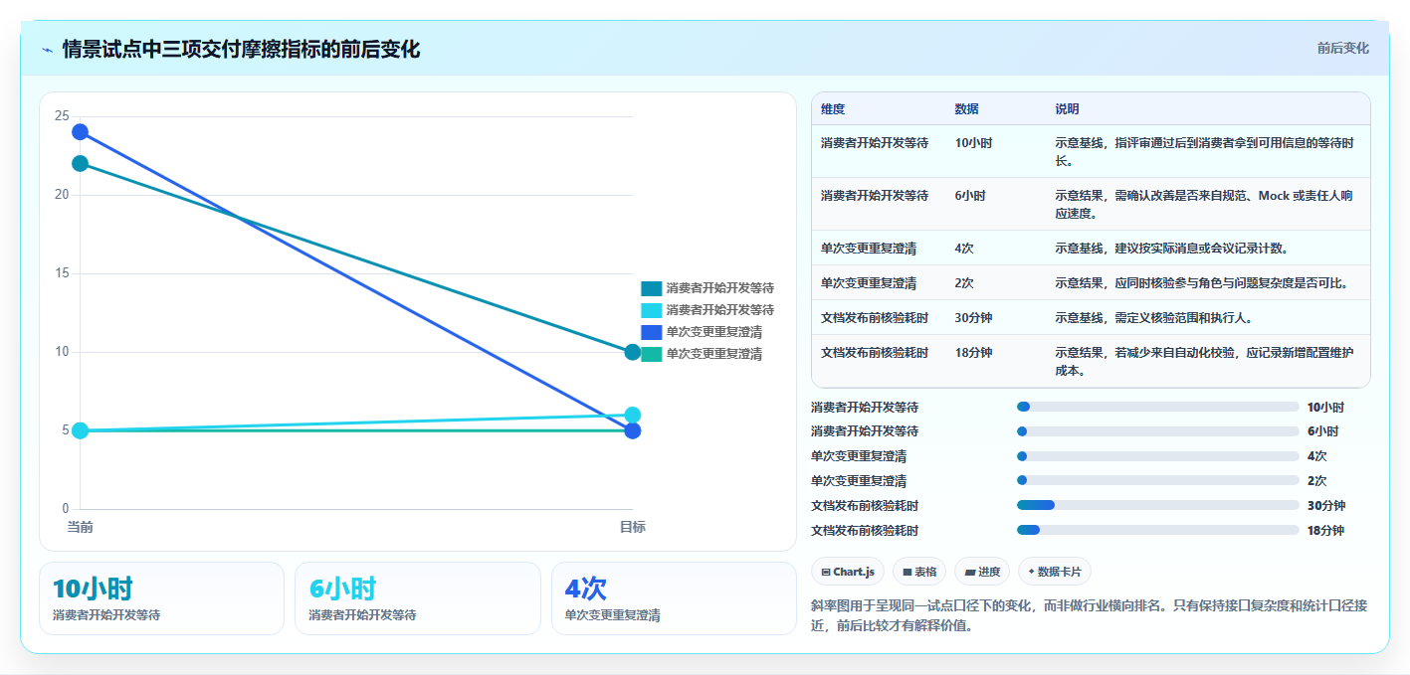This screenshot has width=1410, height=675.
Task: Click the lightning icon beside the panel title
Action: (47, 50)
